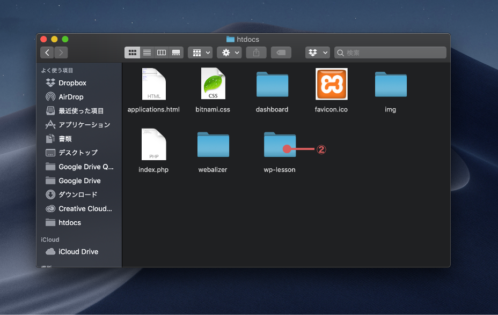The image size is (498, 315).
Task: Expand the Dropbox toolbar dropdown
Action: coord(317,52)
